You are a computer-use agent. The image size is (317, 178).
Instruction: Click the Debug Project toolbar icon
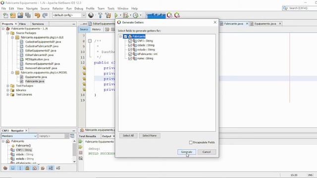126,15
